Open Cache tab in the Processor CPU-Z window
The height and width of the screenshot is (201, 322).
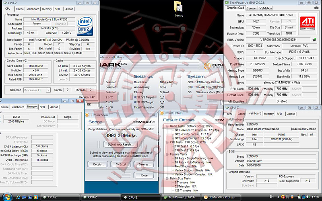pos(20,9)
